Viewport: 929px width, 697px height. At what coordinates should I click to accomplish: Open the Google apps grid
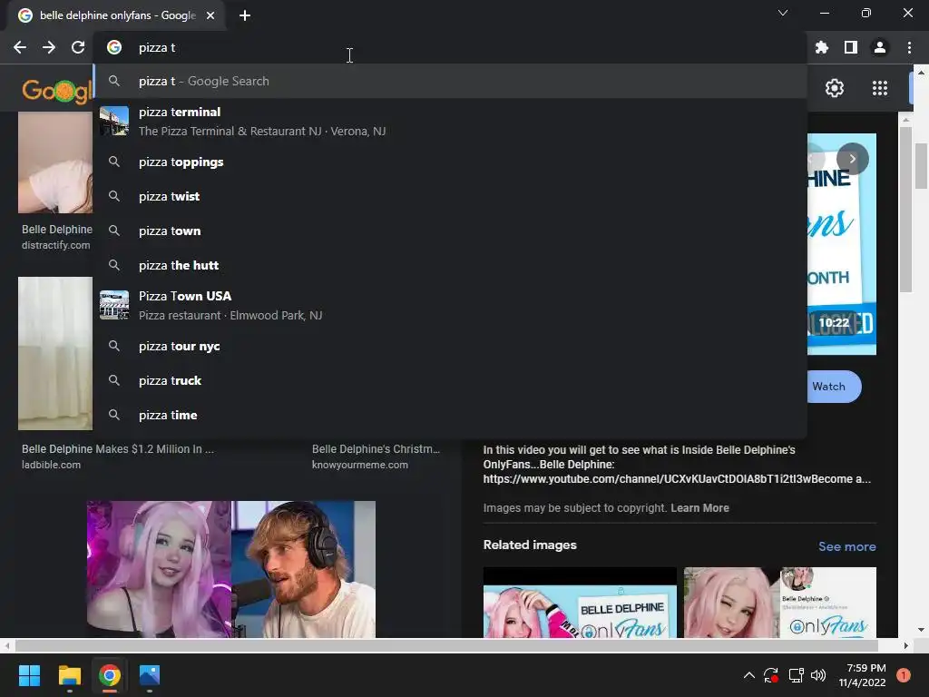[x=880, y=88]
